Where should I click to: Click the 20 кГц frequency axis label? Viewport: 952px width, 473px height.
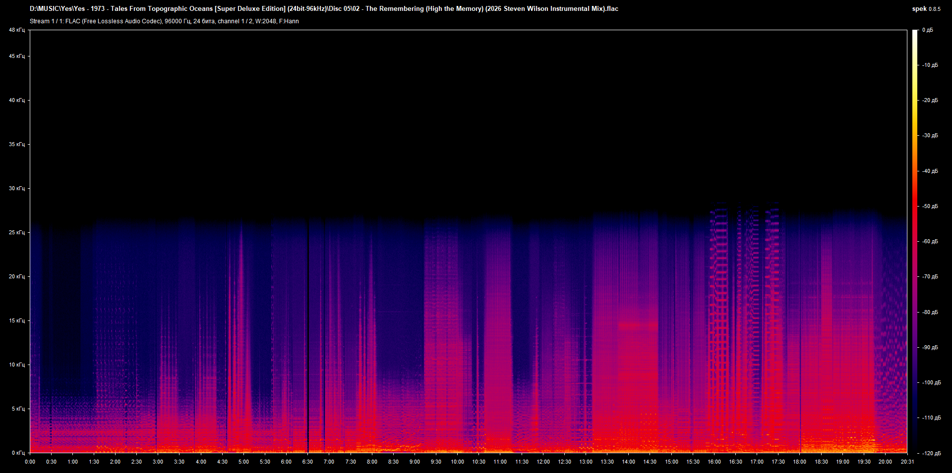tap(17, 277)
